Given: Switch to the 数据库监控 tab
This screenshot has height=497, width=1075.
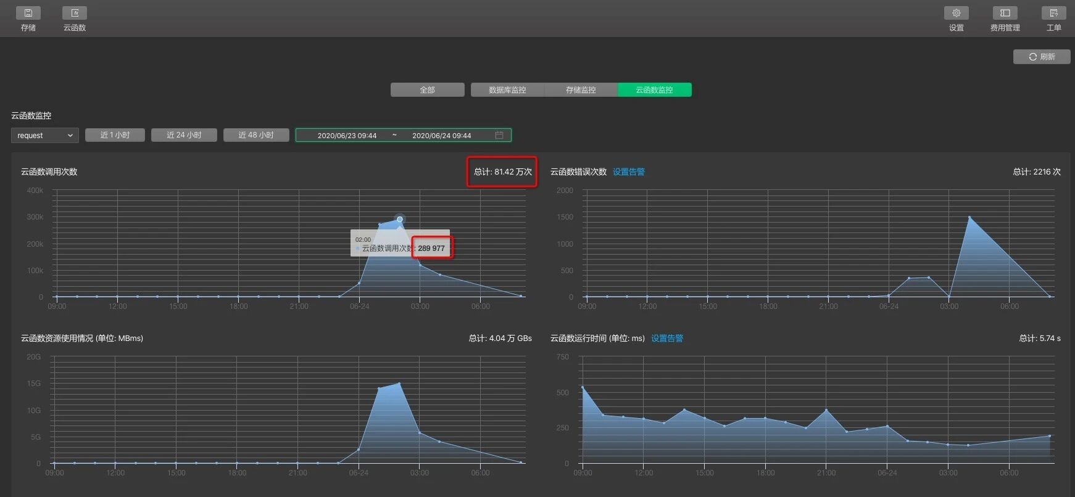Looking at the screenshot, I should tap(507, 90).
